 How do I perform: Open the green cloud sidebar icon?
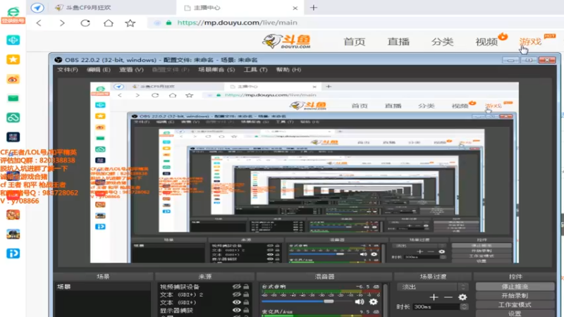click(x=13, y=118)
